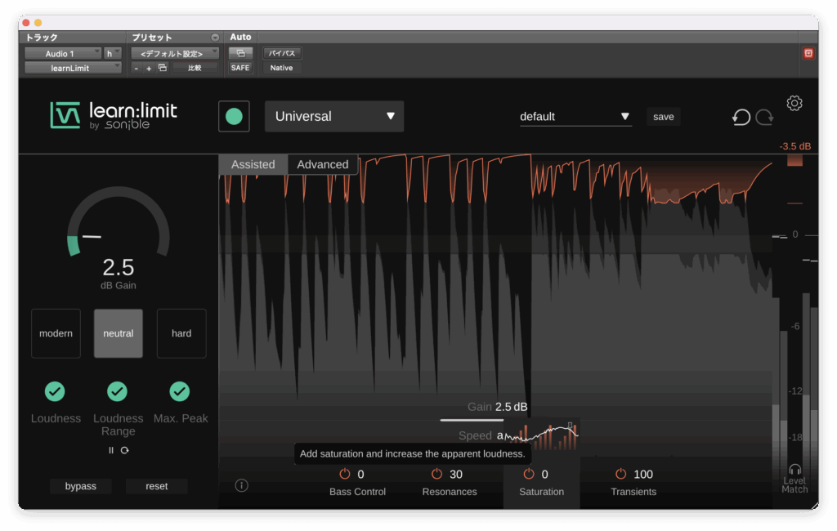Switch to the Advanced tab

tap(322, 164)
